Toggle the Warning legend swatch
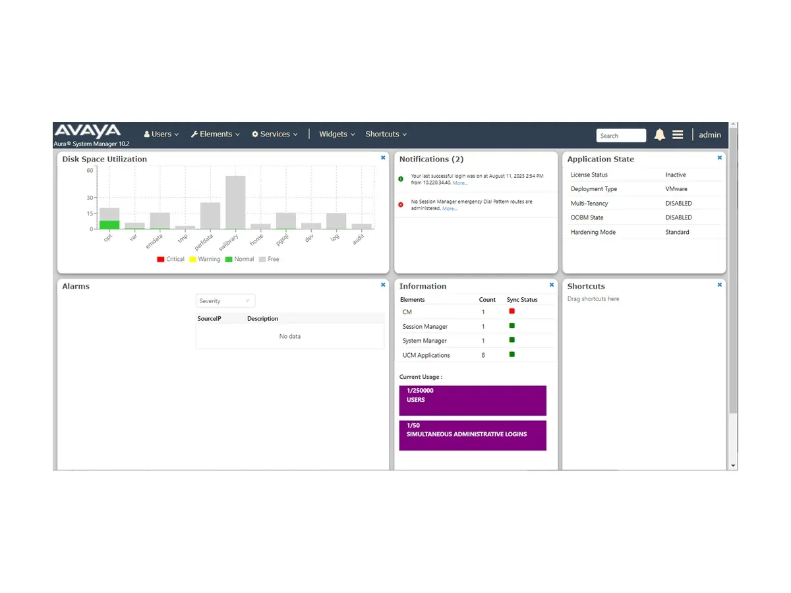This screenshot has height=593, width=791. pos(193,260)
